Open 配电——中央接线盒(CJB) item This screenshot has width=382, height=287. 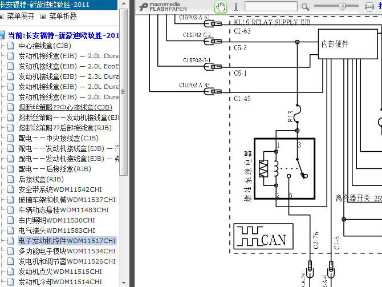click(x=59, y=138)
